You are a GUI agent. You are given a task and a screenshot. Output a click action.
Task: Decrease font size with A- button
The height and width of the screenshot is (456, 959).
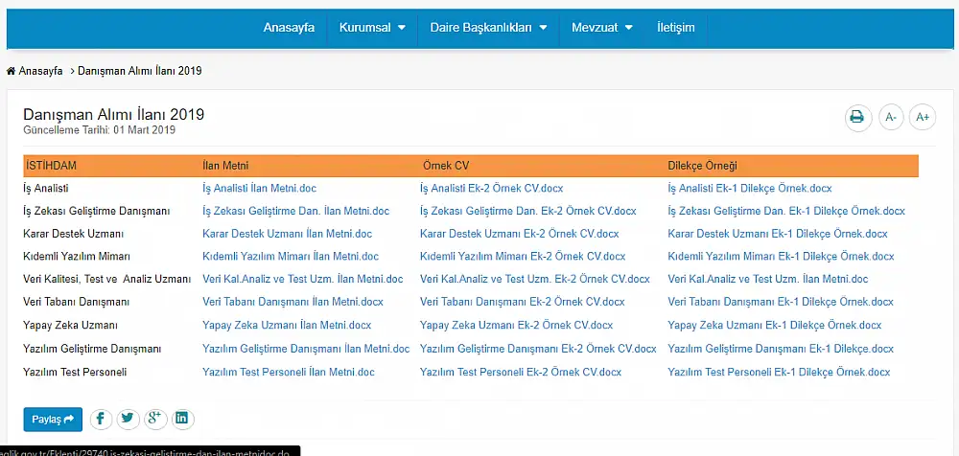(890, 117)
